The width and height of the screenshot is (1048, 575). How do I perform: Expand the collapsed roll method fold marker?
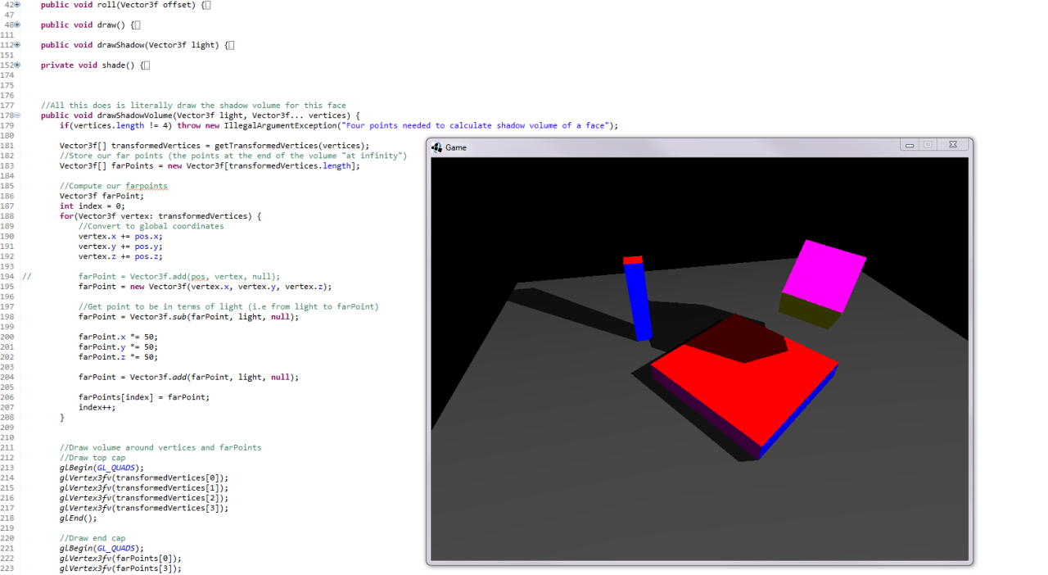17,5
